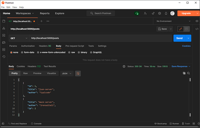Viewport: 200px width, 128px height.
Task: Select x-www-form-urlencoded radio button
Action: coord(38,52)
